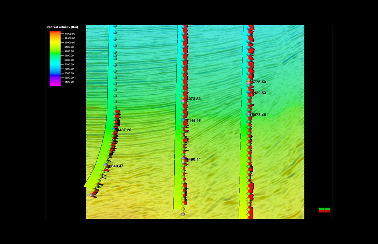The width and height of the screenshot is (378, 244).
Task: Pick the blue marker beside label 114.16
Action: pos(183,120)
